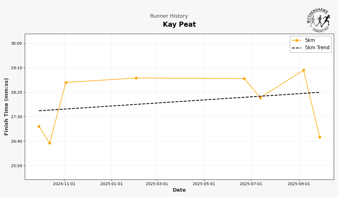Click the last data point on the right
Image resolution: width=338 pixels, height=197 pixels.
pyautogui.click(x=320, y=137)
